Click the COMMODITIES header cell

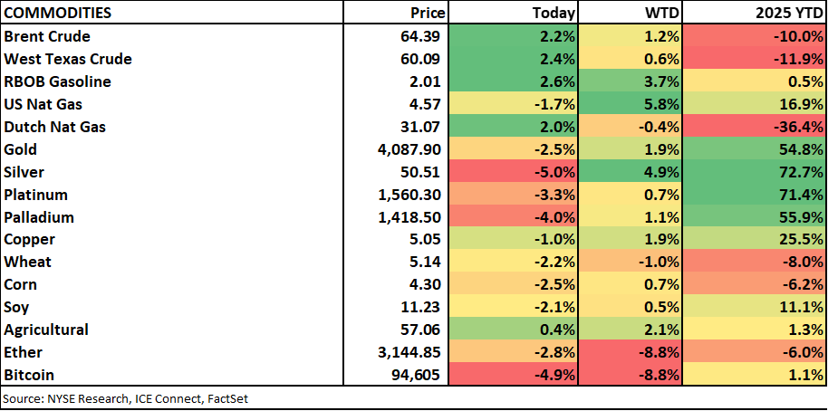58,14
